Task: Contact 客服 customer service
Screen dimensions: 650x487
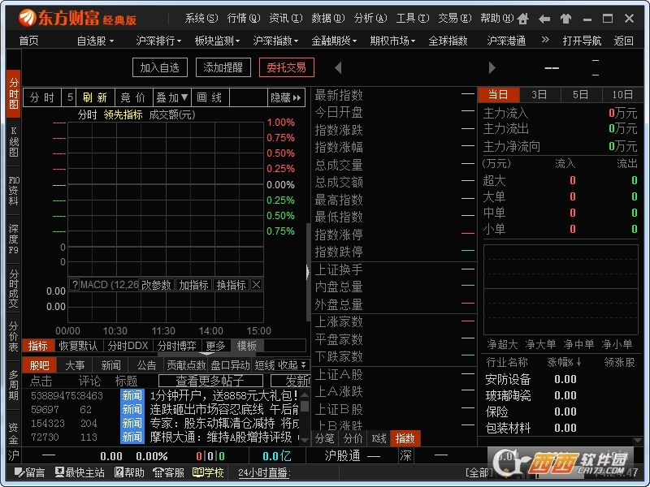Action: (168, 472)
